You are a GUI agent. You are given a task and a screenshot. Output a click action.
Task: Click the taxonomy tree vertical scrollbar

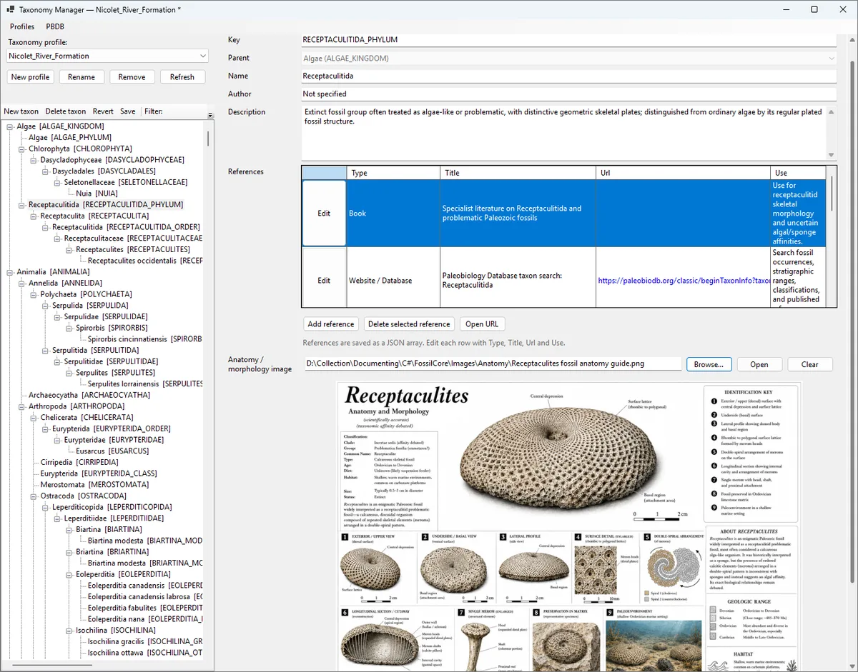click(209, 139)
